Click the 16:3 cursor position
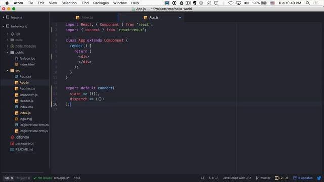This screenshot has width=324, height=182. tap(77, 178)
